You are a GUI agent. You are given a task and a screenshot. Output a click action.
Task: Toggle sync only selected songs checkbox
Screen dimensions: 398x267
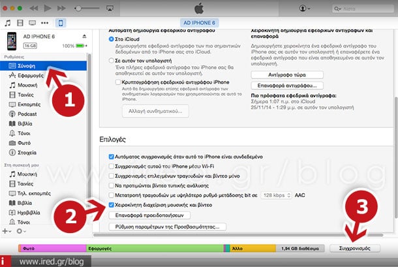pos(111,176)
